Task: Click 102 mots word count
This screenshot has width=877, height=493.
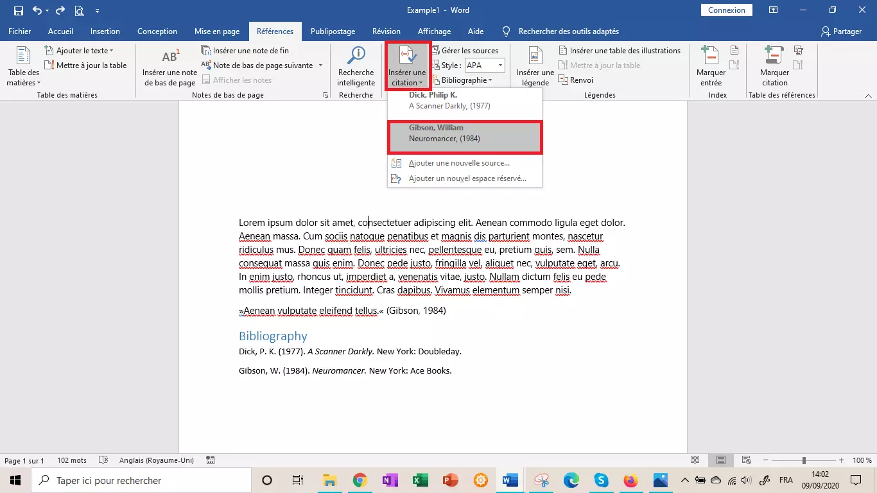Action: [72, 460]
